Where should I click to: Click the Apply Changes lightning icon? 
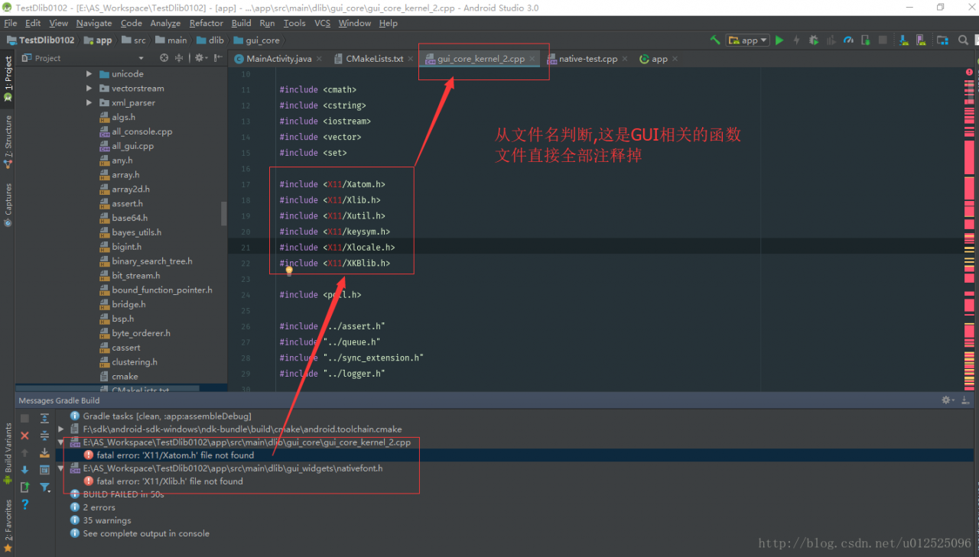point(796,40)
